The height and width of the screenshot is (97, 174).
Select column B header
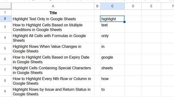[97, 6]
